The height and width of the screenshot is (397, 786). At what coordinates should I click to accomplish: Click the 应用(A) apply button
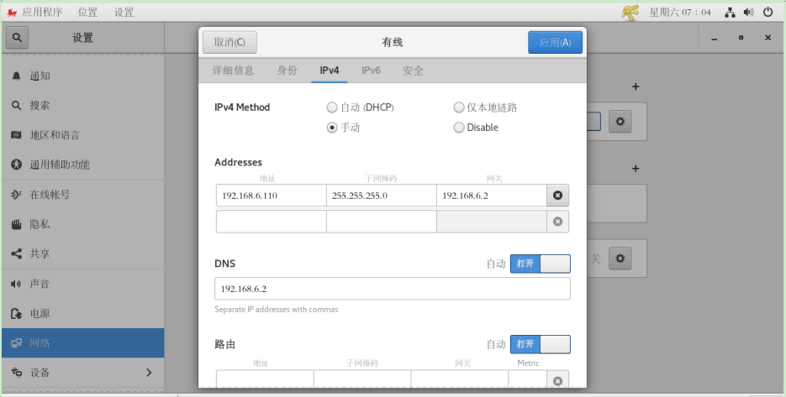555,43
